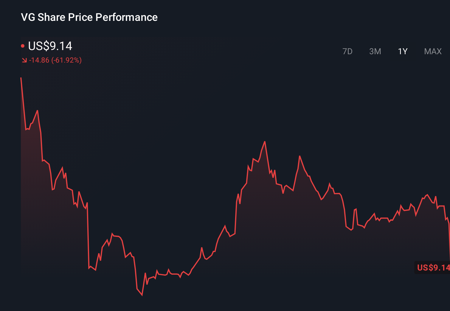Click the peak right after the tallest mid-chart peak

(300, 156)
